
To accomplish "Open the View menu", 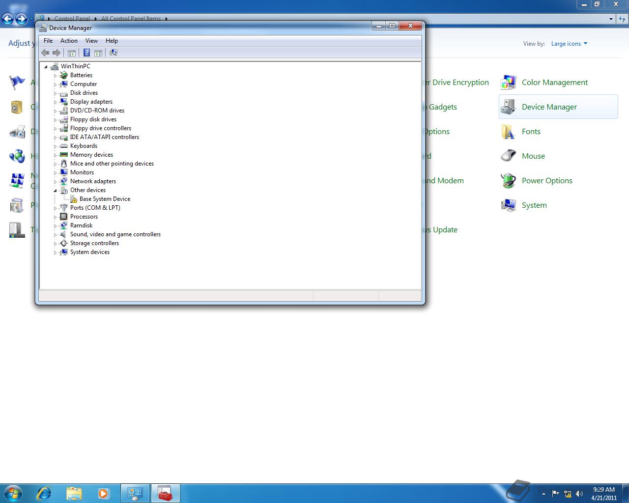I will [x=91, y=41].
